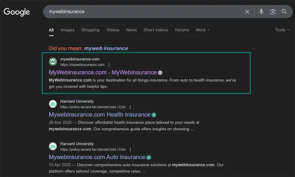This screenshot has height=177, width=295.
Task: Open Mywebinsurance.com Health Insurance result
Action: pyautogui.click(x=99, y=115)
